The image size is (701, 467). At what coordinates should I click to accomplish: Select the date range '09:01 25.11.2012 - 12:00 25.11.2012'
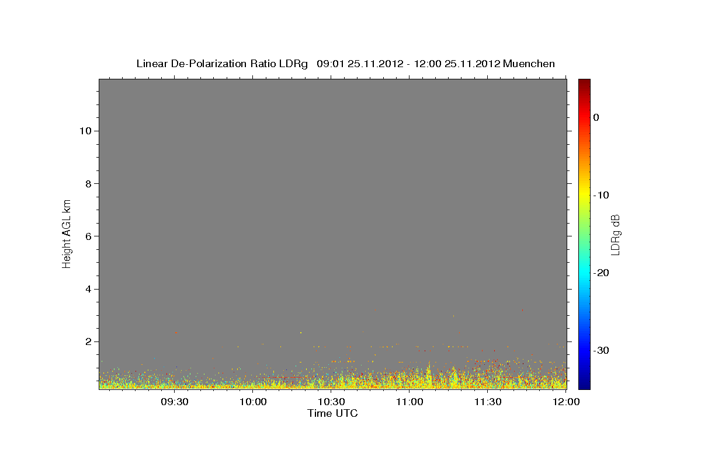coord(408,64)
